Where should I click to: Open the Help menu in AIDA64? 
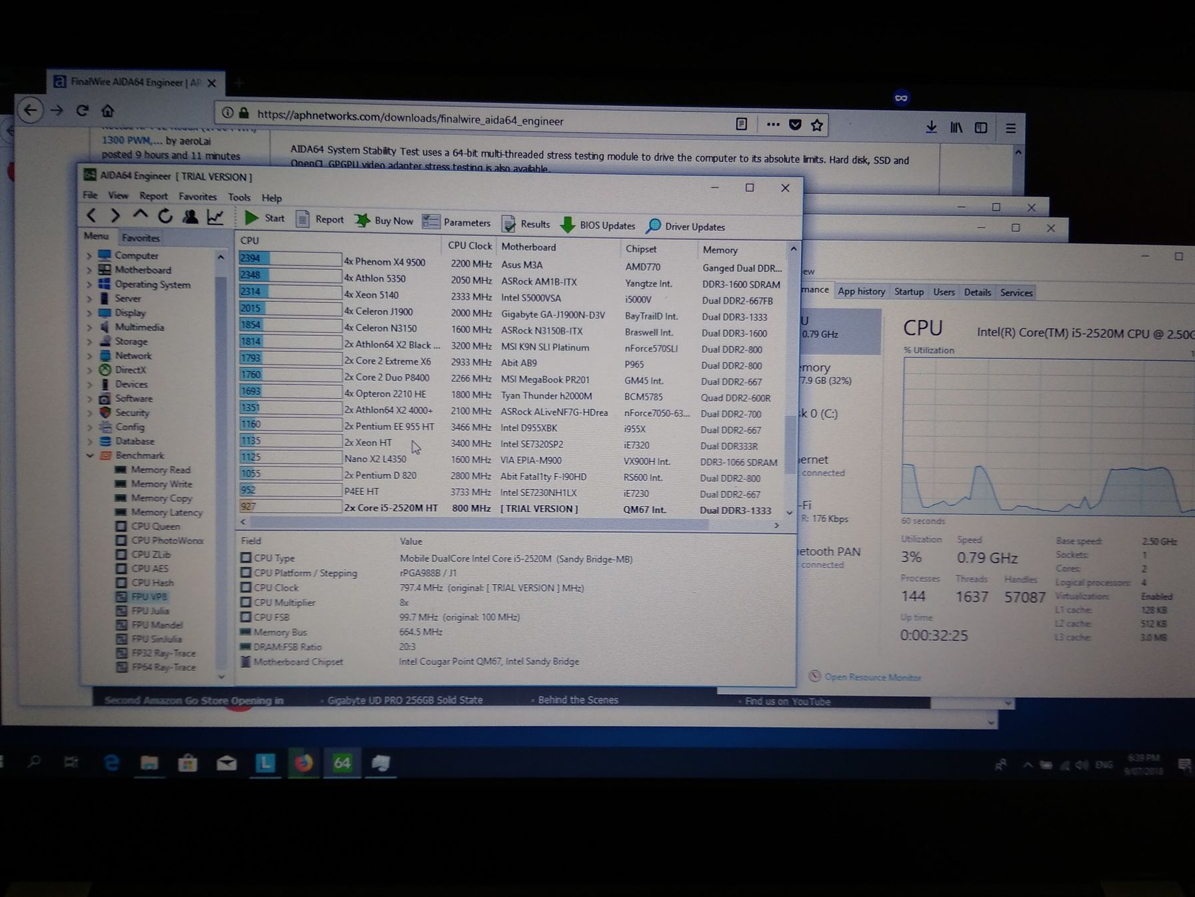click(x=271, y=198)
